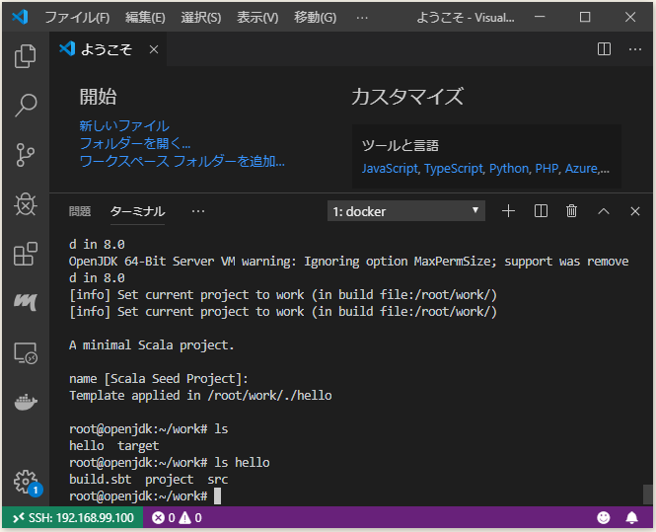
Task: Click 'Template applied in /root/work/./hello' line
Action: pyautogui.click(x=200, y=396)
